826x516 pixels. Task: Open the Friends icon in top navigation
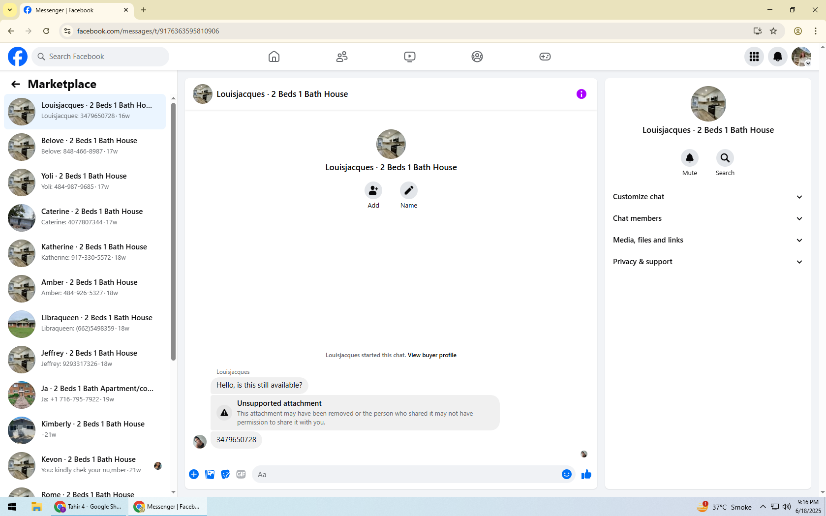point(342,57)
